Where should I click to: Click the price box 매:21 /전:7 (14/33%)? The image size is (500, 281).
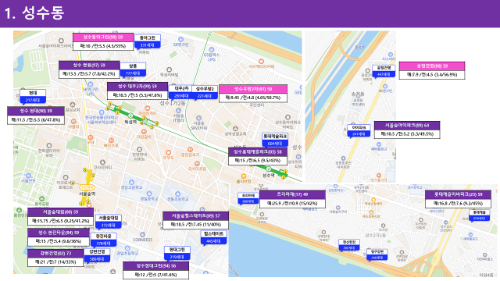coord(55,262)
